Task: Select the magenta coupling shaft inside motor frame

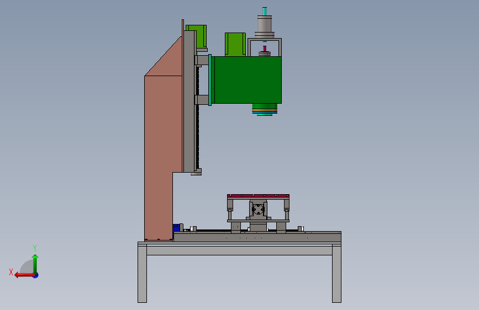Action: pyautogui.click(x=265, y=49)
